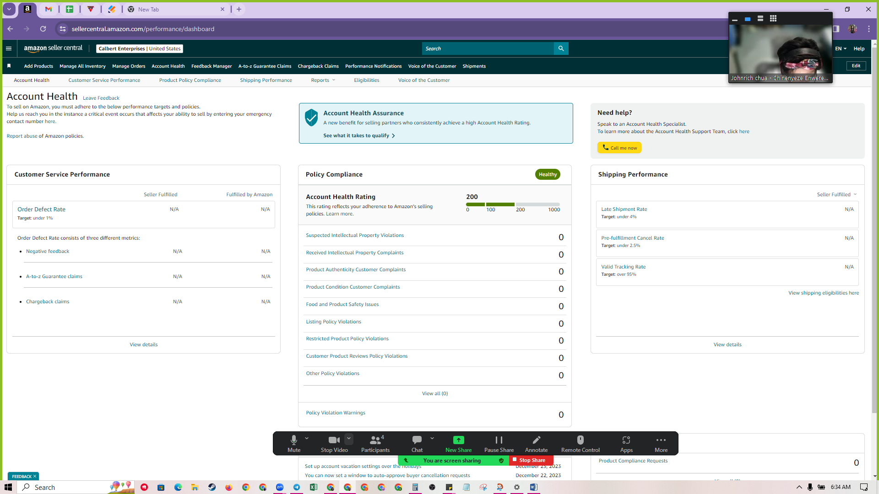Open Performance Notifications menu item
Screen dimensions: 879x494
pyautogui.click(x=374, y=66)
